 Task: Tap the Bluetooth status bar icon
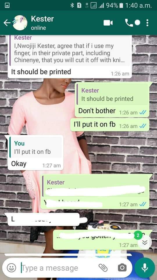click(72, 6)
